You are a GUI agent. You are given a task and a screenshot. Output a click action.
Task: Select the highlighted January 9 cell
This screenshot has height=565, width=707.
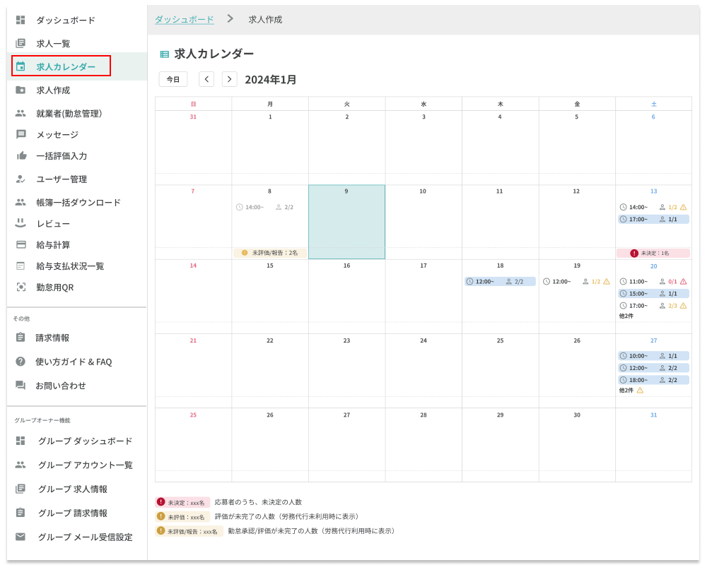pos(346,222)
